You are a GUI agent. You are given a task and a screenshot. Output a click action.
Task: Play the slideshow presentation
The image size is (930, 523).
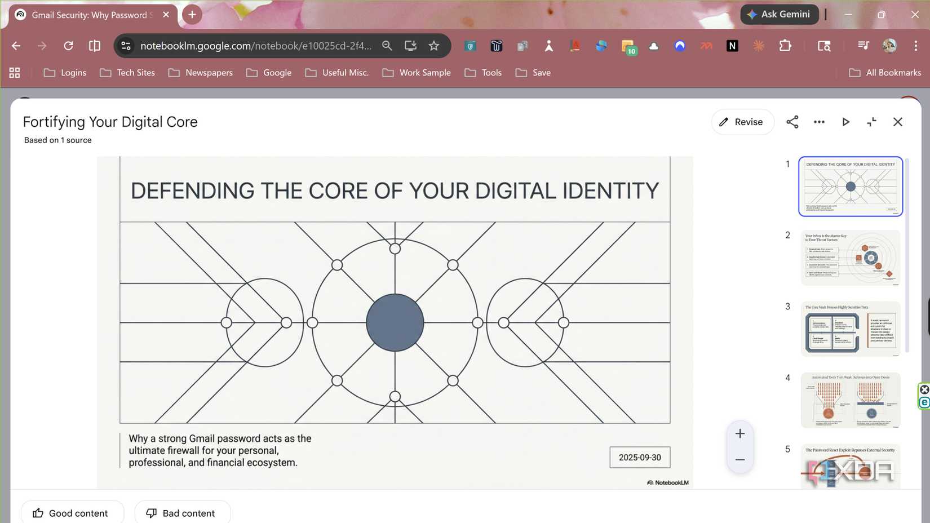pyautogui.click(x=845, y=122)
